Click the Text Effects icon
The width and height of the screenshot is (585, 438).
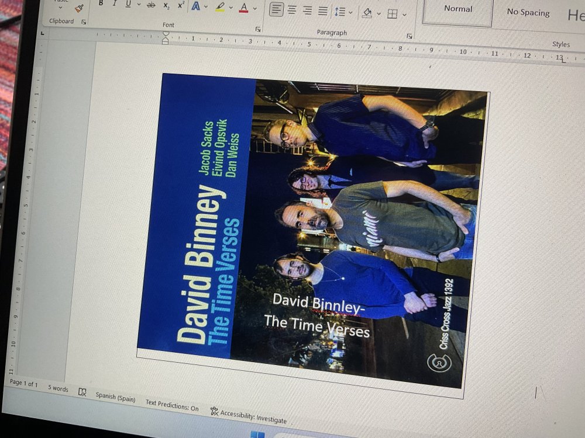click(195, 6)
